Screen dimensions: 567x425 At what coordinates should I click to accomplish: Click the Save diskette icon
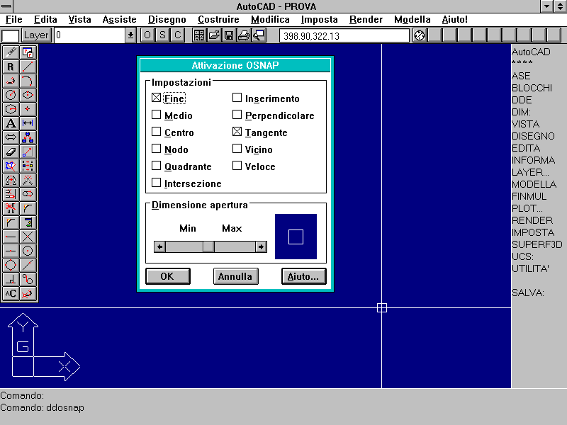click(229, 35)
